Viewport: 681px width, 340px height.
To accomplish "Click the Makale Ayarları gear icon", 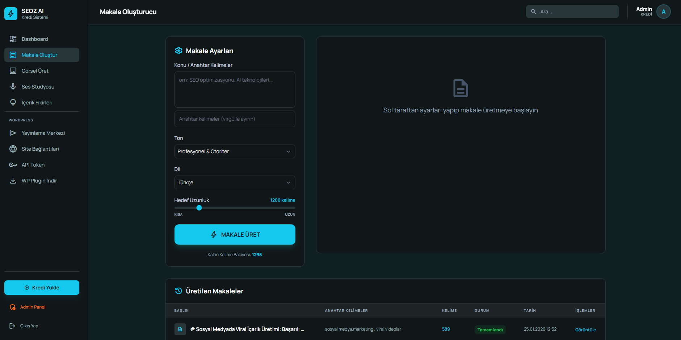I will click(x=178, y=51).
